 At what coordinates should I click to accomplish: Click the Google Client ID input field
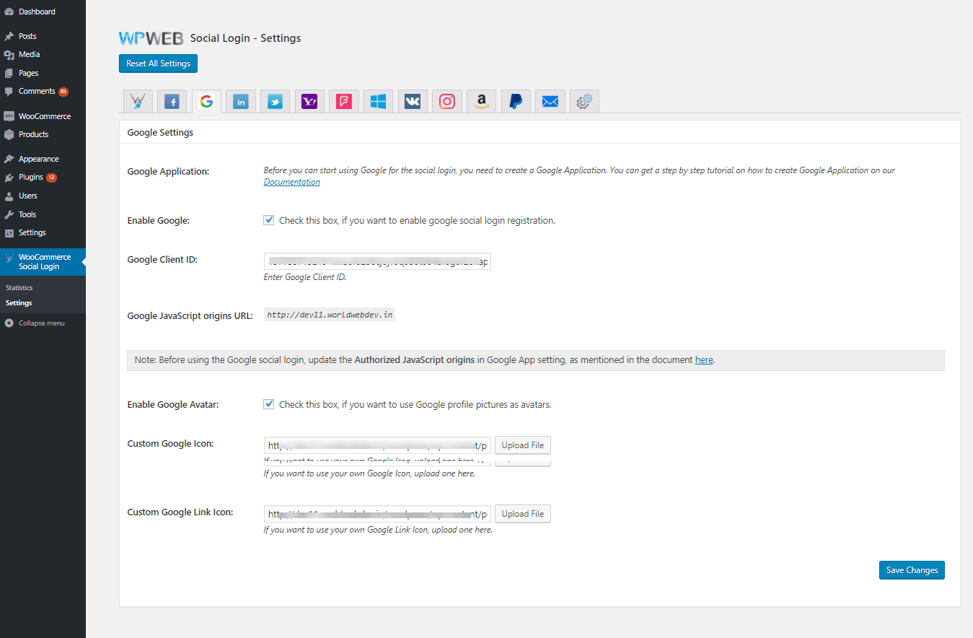pyautogui.click(x=377, y=261)
